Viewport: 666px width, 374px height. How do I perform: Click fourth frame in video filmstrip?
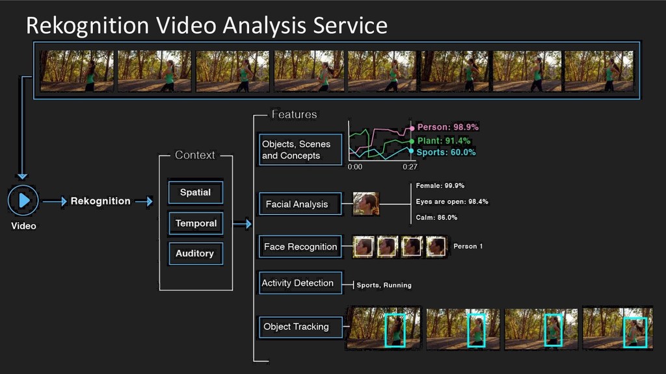[309, 71]
